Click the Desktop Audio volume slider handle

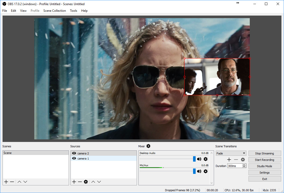(x=194, y=159)
